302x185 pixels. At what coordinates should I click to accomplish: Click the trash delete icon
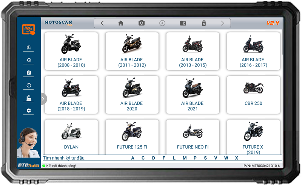click(203, 23)
